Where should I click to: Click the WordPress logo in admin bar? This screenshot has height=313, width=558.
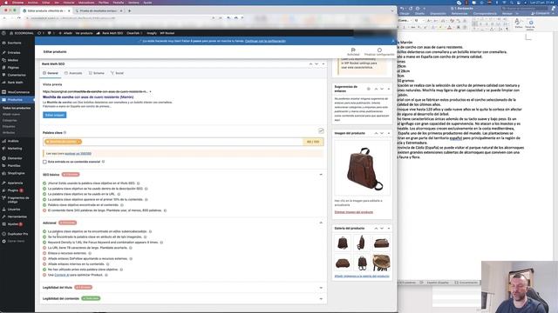point(3,33)
